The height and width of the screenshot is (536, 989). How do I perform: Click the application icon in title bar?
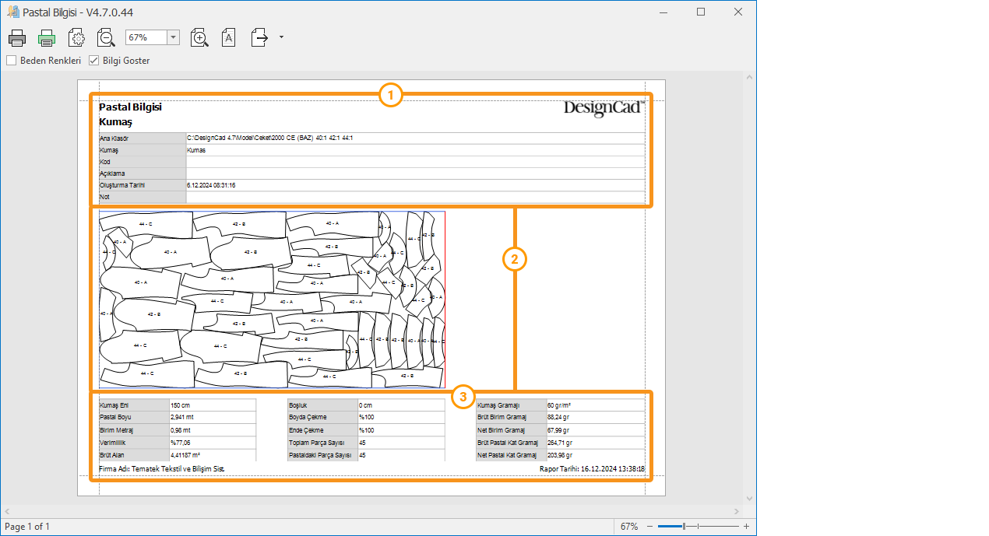pyautogui.click(x=12, y=12)
